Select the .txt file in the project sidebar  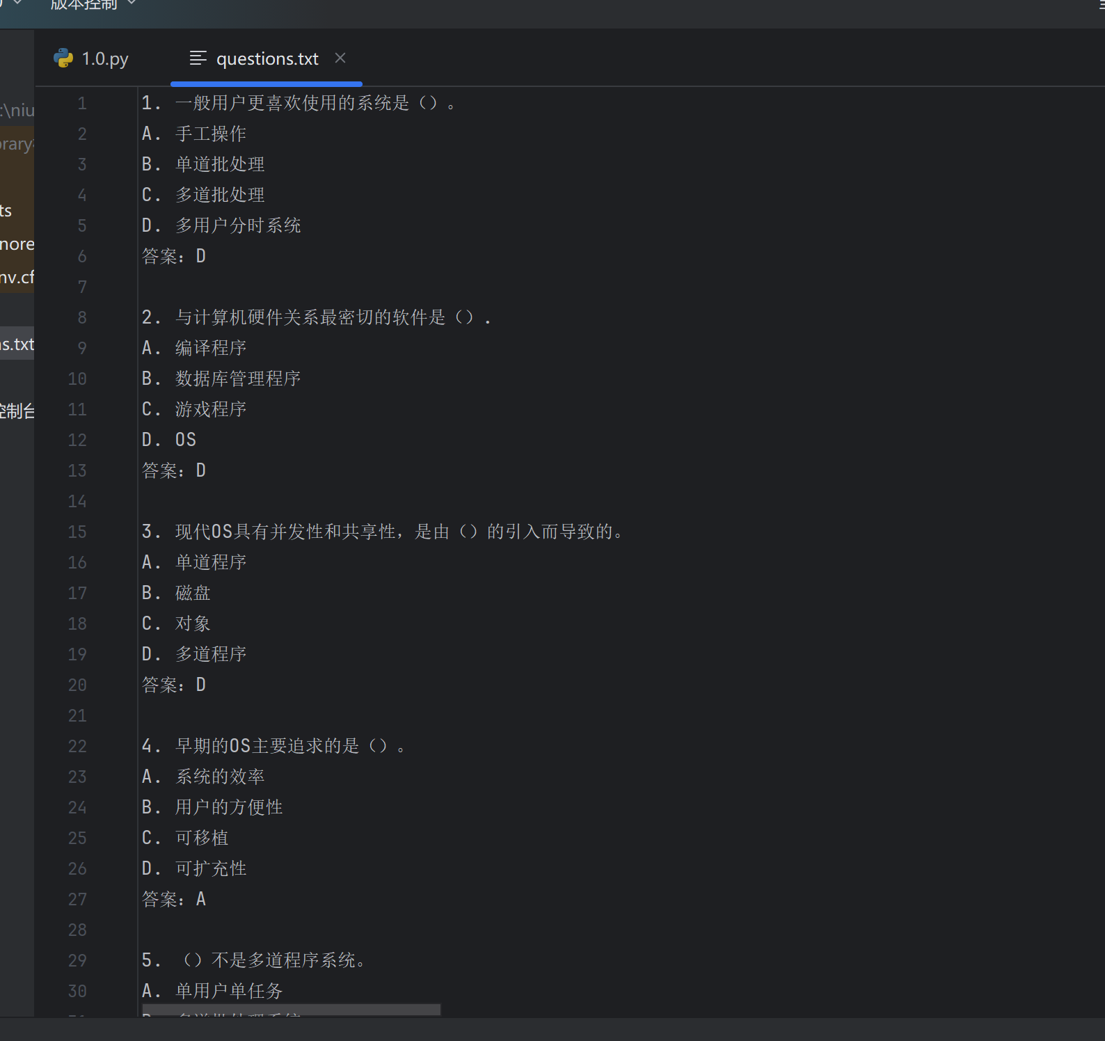[17, 344]
